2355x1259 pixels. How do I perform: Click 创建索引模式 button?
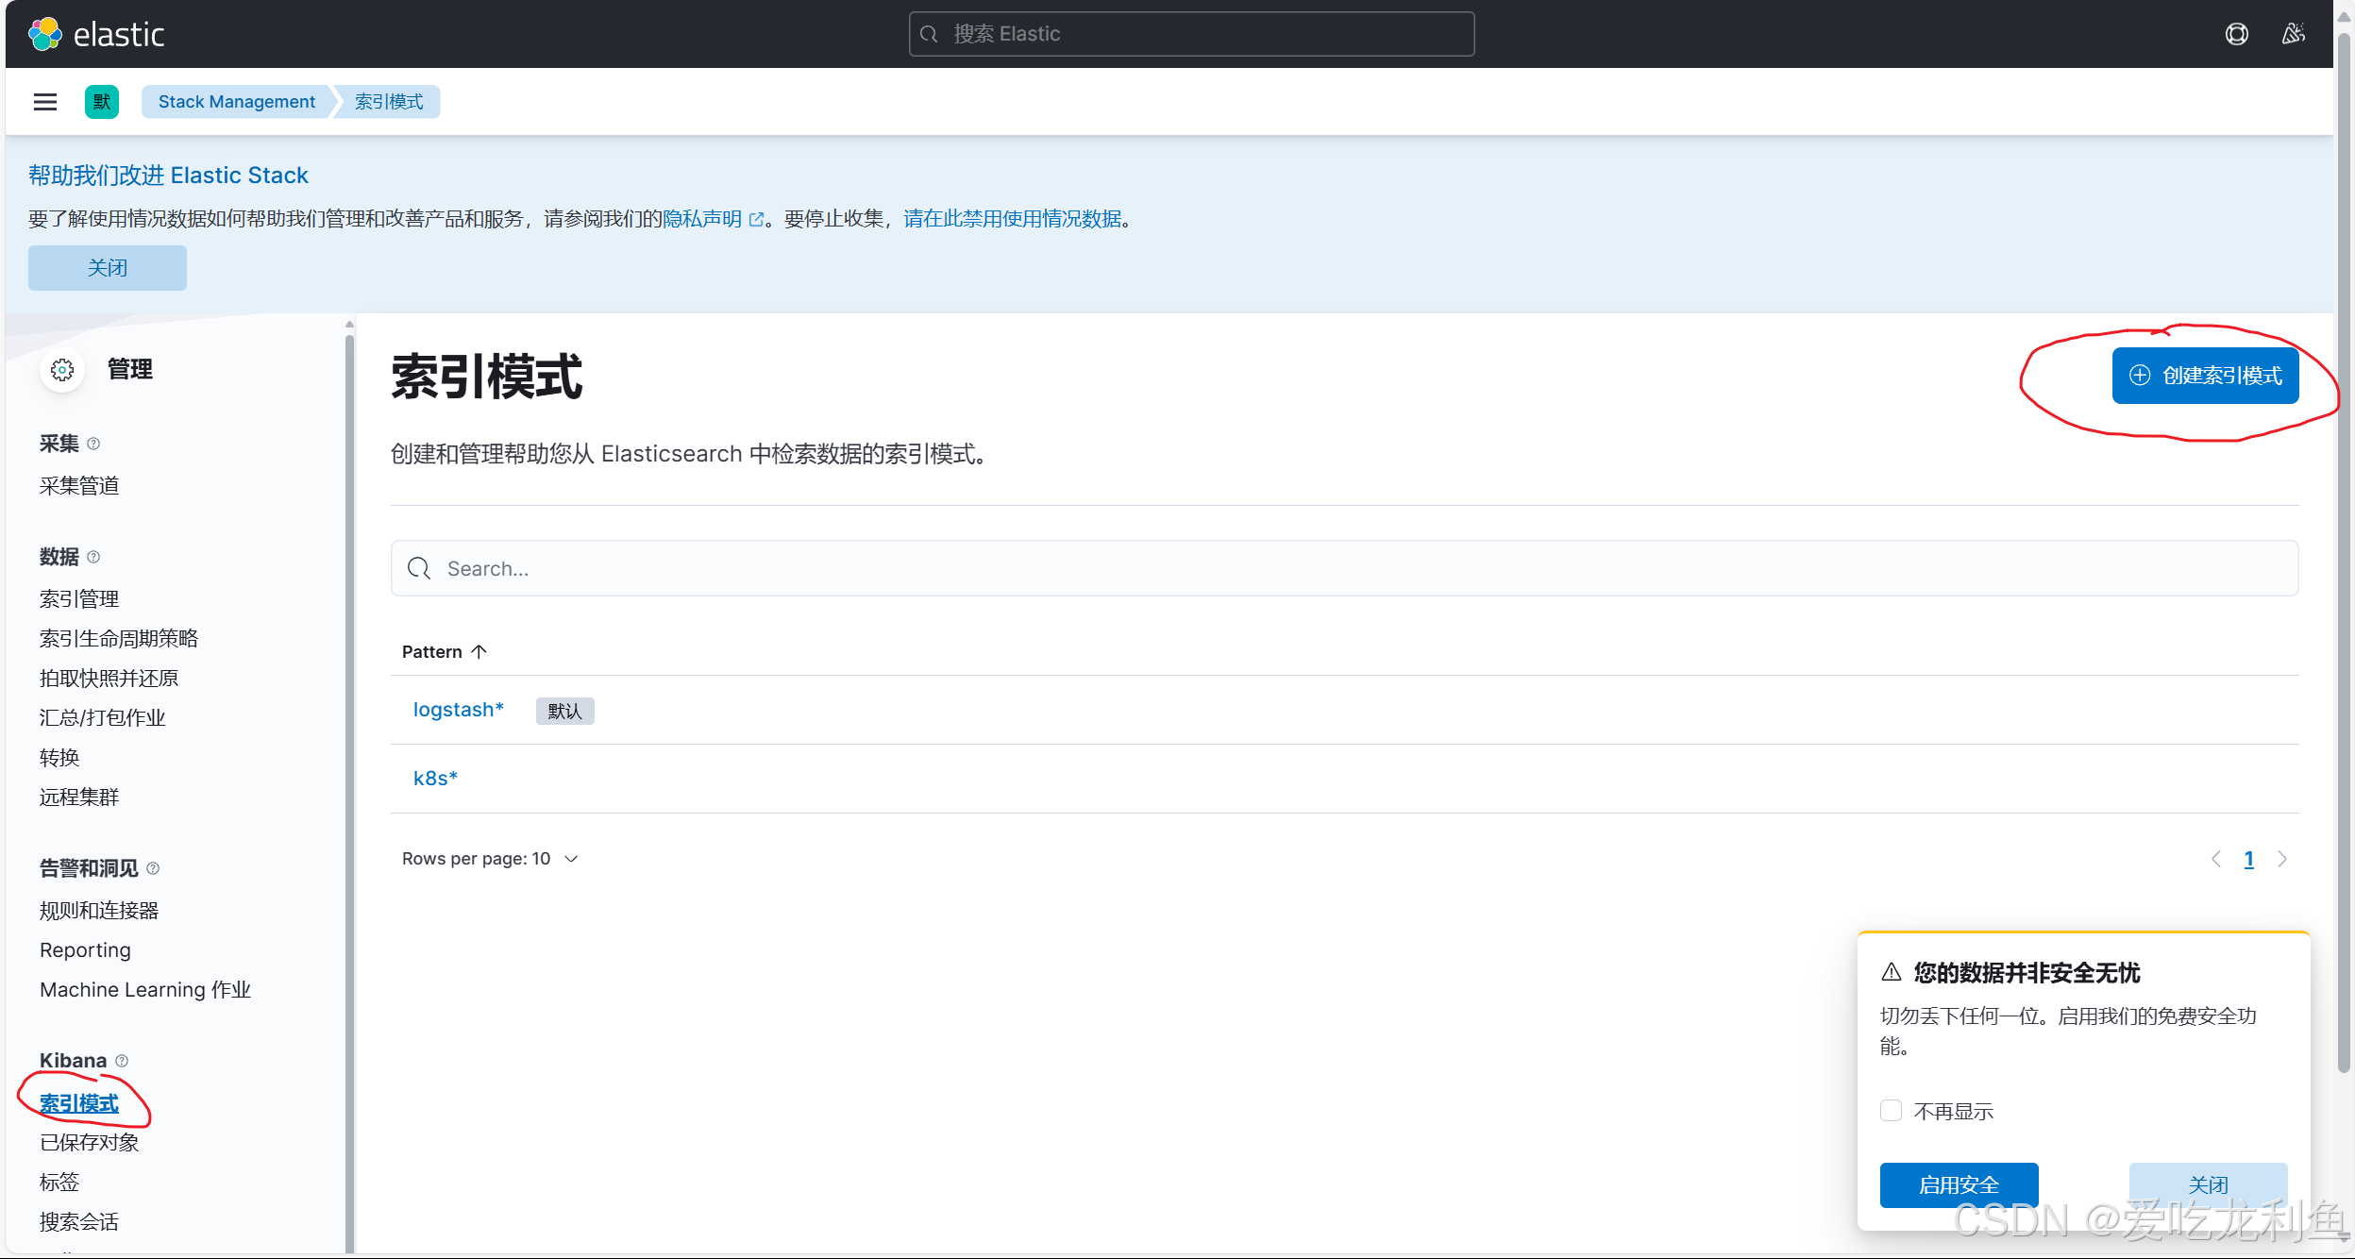[x=2205, y=376]
